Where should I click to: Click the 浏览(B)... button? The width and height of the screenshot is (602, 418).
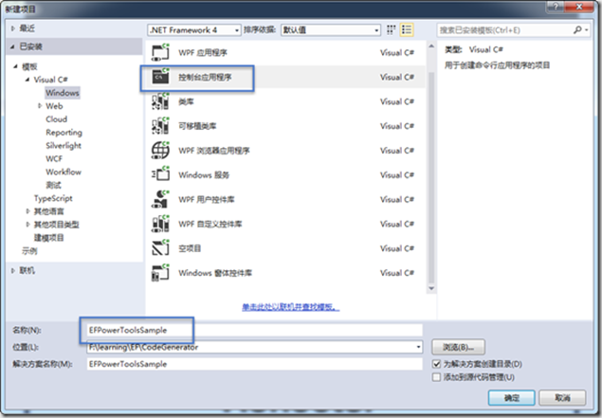459,347
